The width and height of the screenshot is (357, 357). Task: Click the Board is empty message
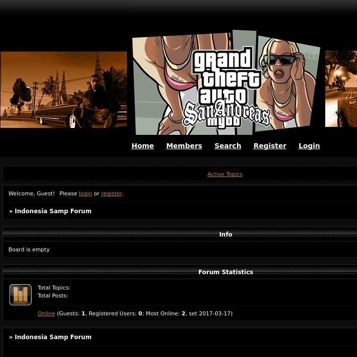click(29, 249)
